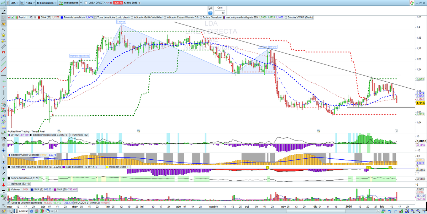Select the pencil drawing-mode icon
The width and height of the screenshot is (427, 214).
[x=4, y=12]
